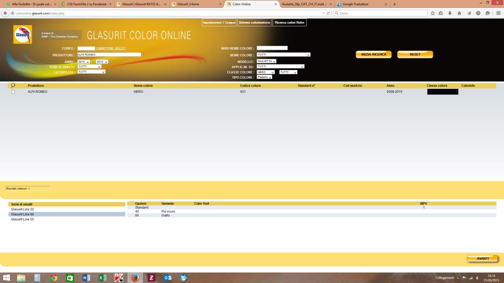Open the TIPO COLORE dropdown showing Pastello
Viewport: 504px width, 283px height.
(x=264, y=77)
